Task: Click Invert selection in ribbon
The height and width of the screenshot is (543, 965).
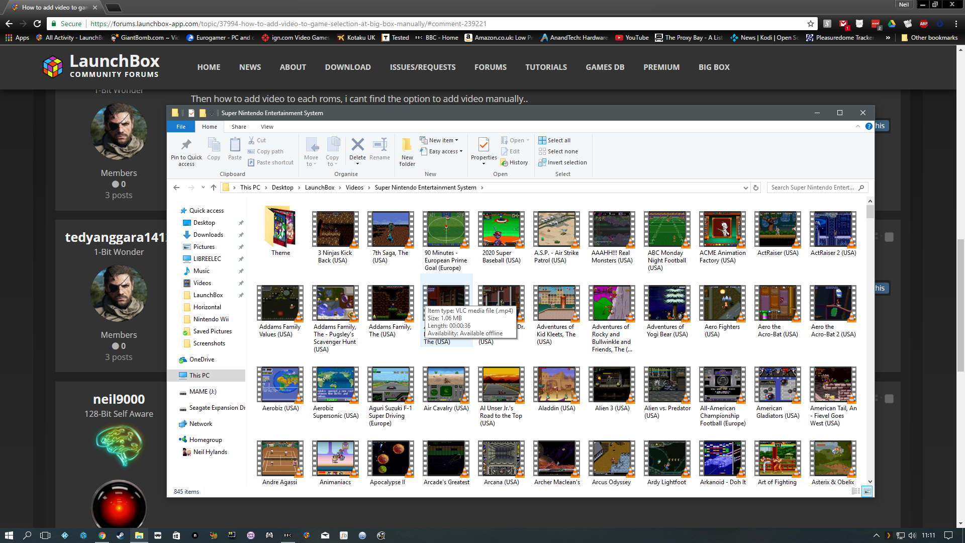Action: 562,162
